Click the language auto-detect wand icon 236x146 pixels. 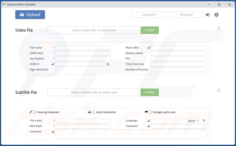pyautogui.click(x=204, y=120)
